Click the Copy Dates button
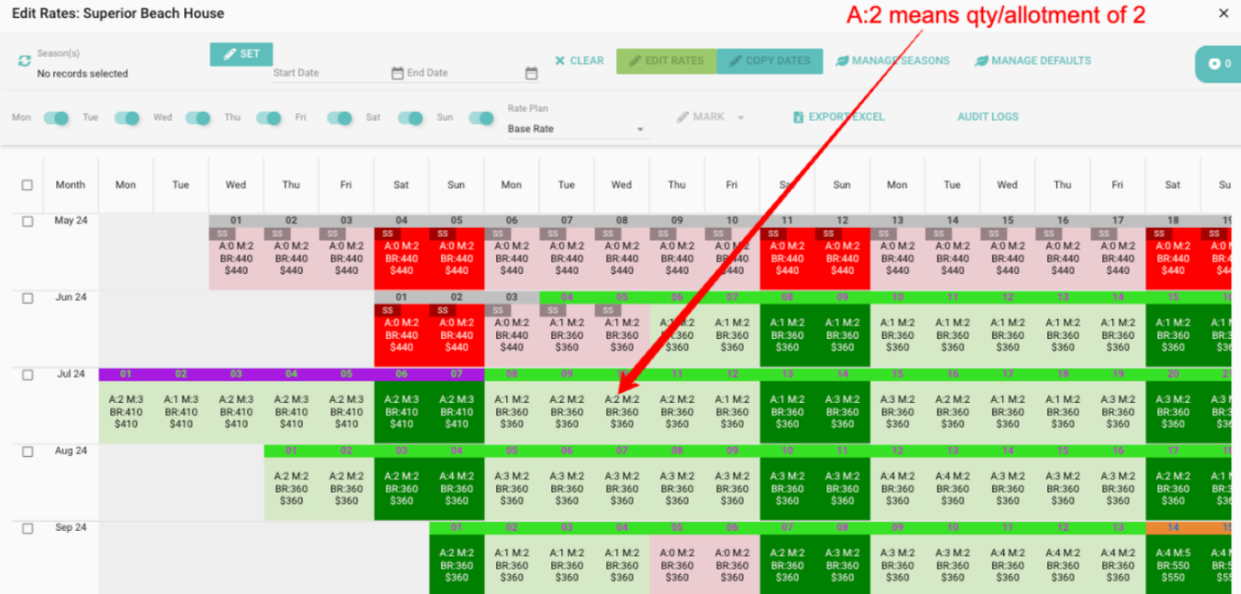The height and width of the screenshot is (594, 1241). (x=770, y=60)
